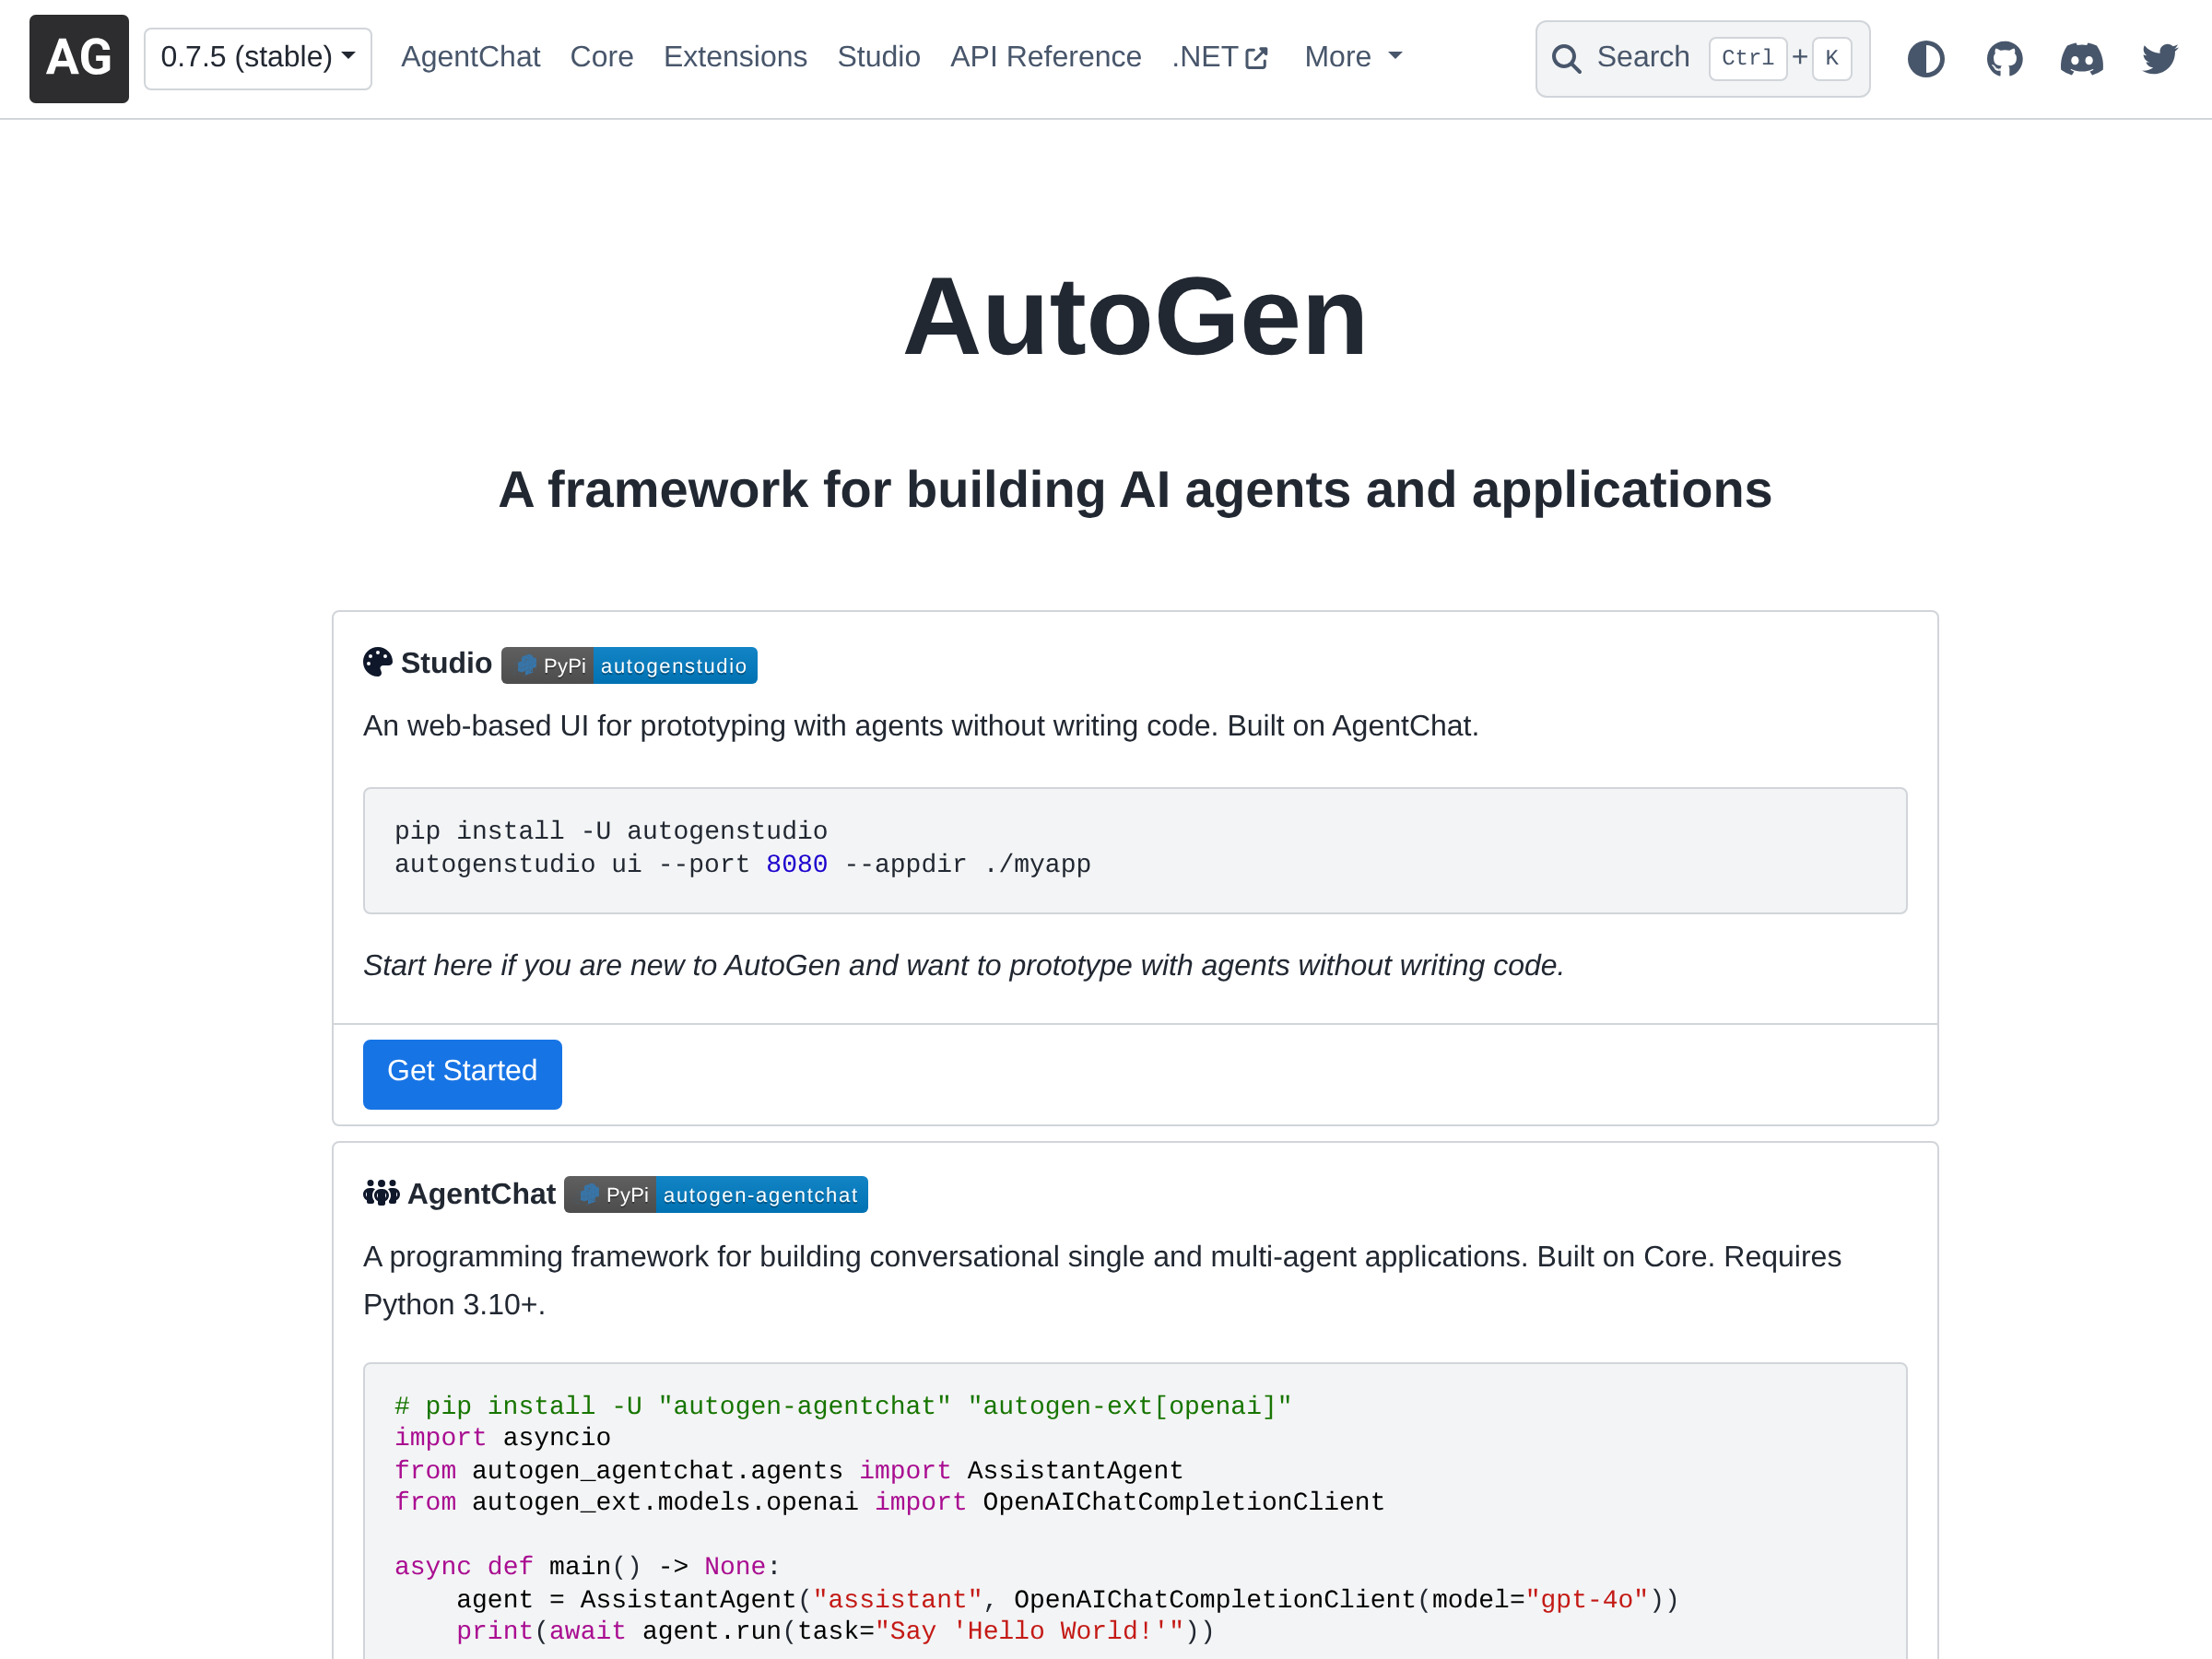Open the .NET external docs link
This screenshot has width=2212, height=1659.
point(1220,57)
